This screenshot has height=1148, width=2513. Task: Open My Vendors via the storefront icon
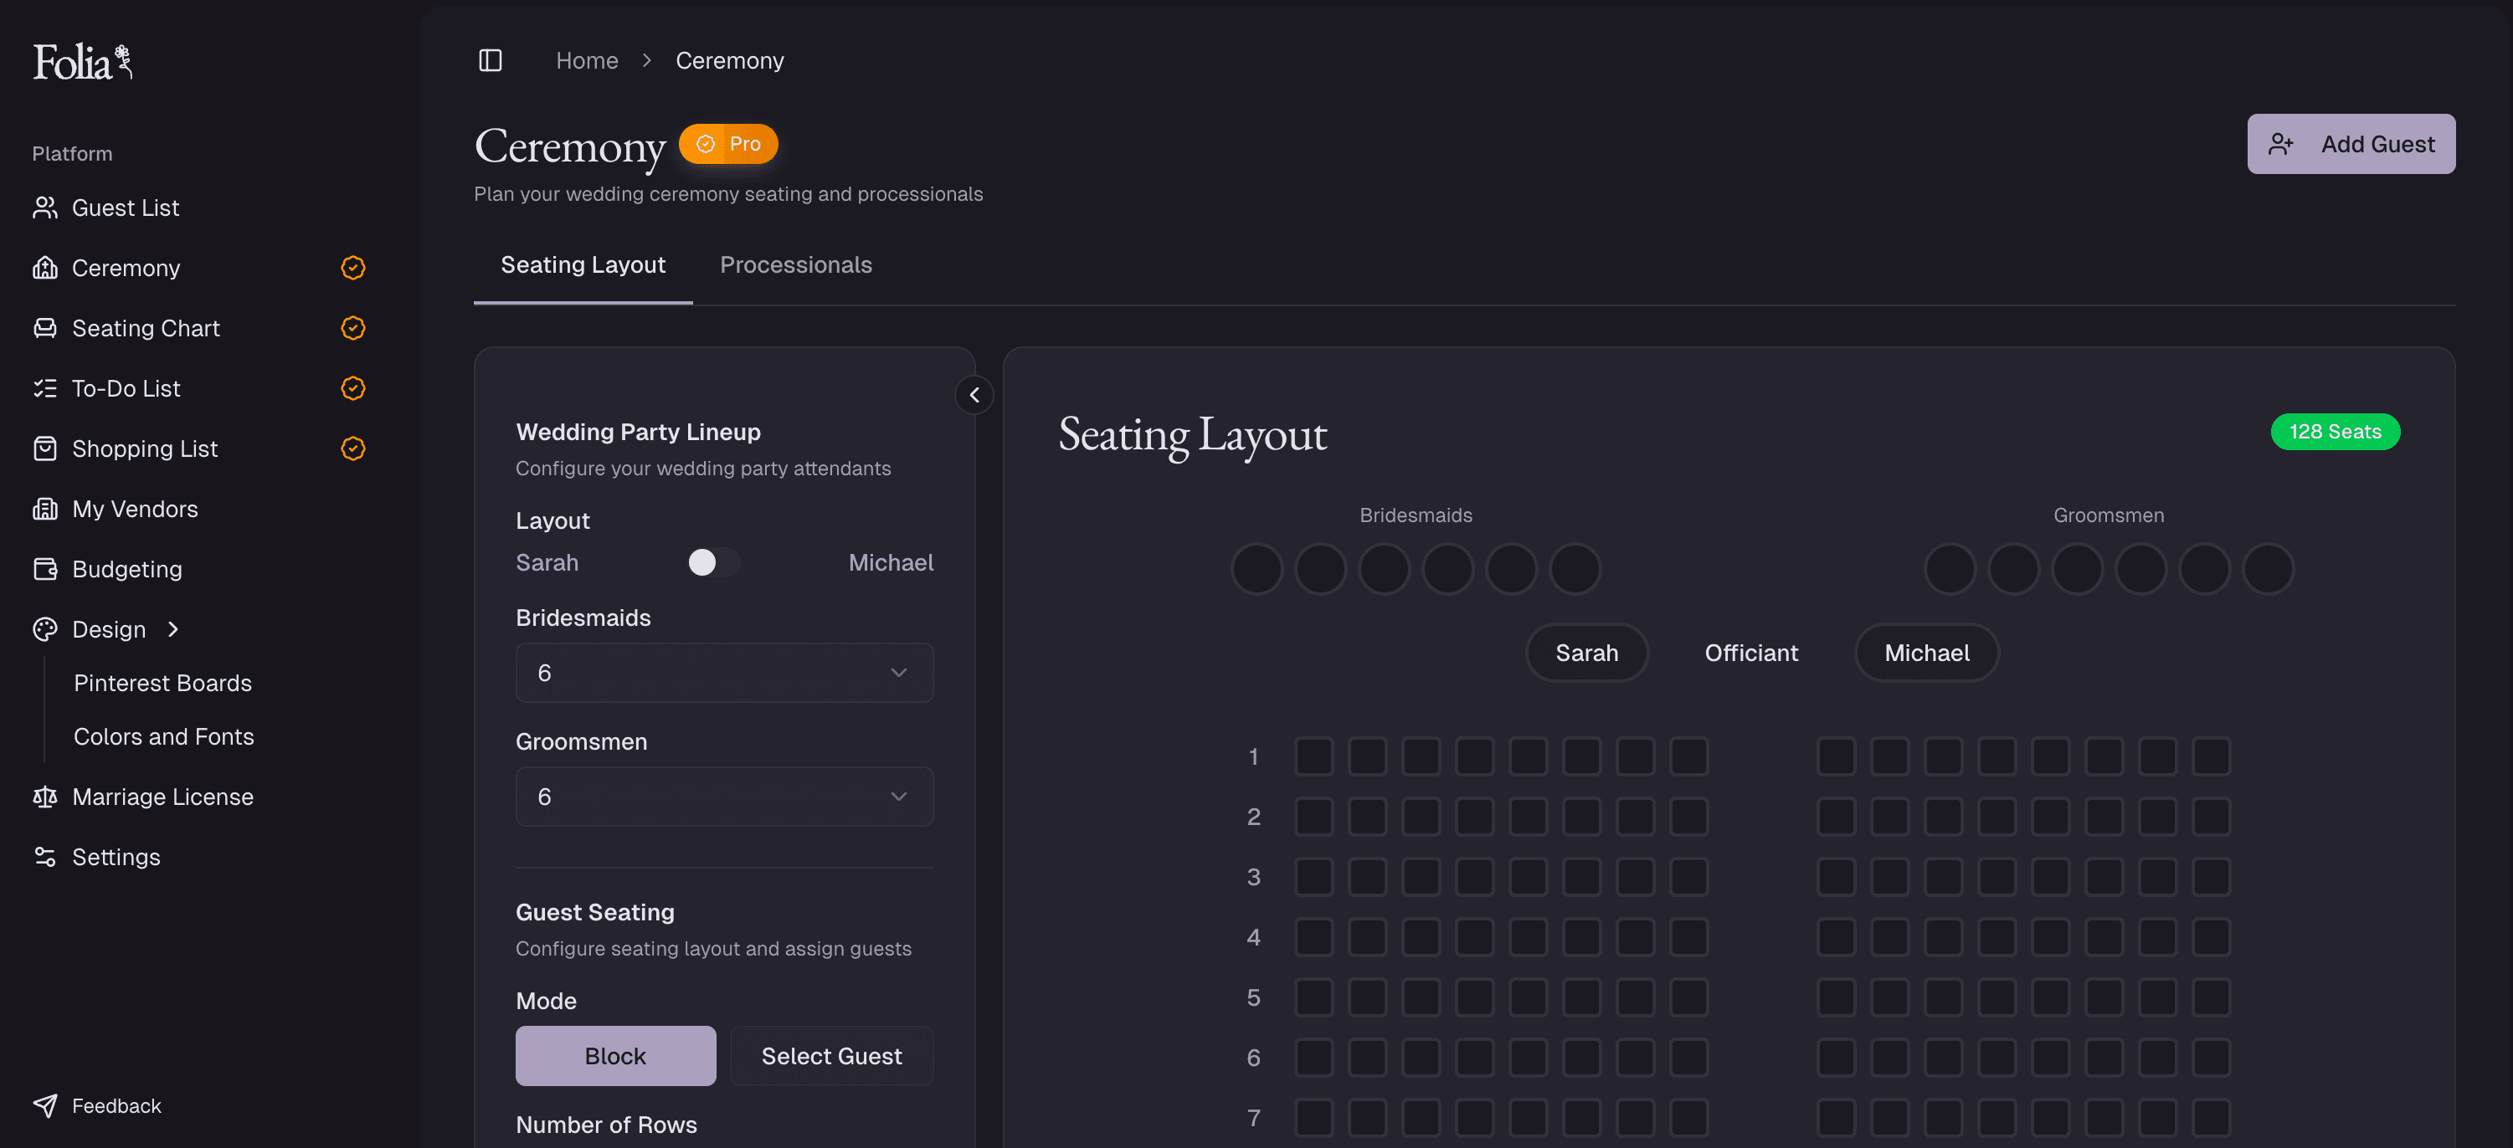pyautogui.click(x=46, y=508)
